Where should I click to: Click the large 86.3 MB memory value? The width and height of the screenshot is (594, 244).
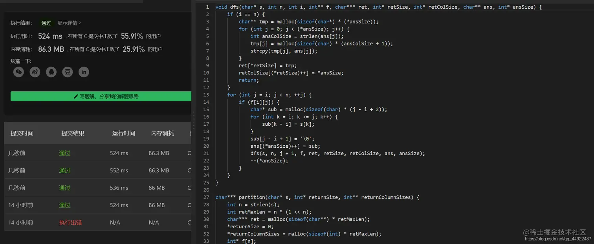click(51, 49)
